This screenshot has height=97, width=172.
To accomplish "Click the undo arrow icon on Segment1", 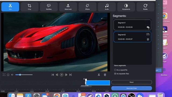I will coord(148,27).
